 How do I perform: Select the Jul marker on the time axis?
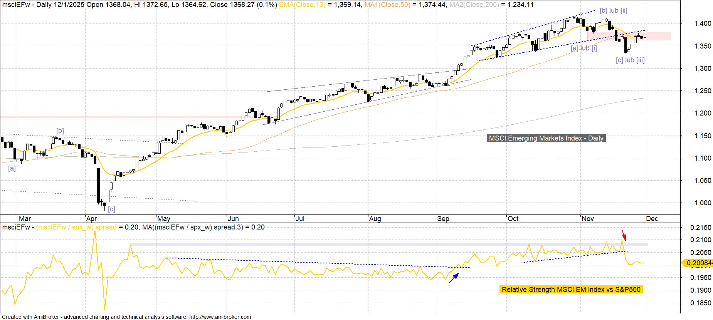[x=300, y=219]
